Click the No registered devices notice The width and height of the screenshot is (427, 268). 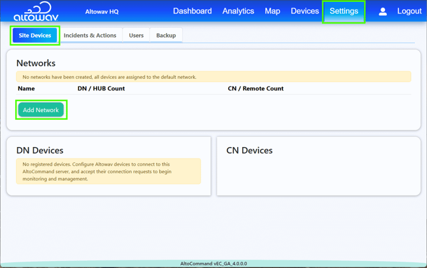click(108, 171)
